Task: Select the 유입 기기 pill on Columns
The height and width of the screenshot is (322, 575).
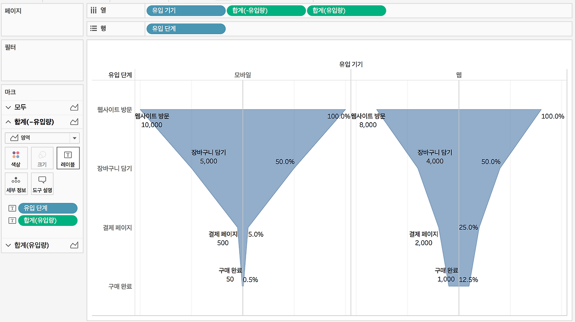Action: (186, 10)
